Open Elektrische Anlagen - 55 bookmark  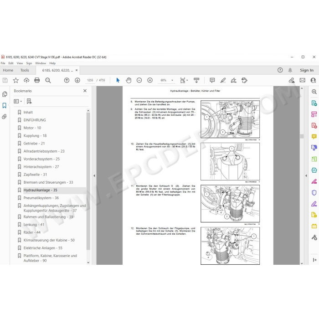point(43,248)
